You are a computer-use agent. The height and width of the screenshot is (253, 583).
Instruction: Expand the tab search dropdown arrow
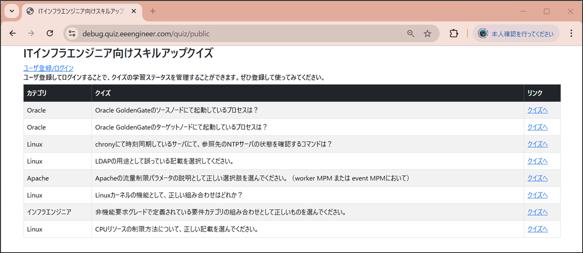(x=12, y=11)
